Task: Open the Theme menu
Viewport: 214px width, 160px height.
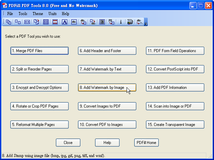Action: tap(38, 14)
